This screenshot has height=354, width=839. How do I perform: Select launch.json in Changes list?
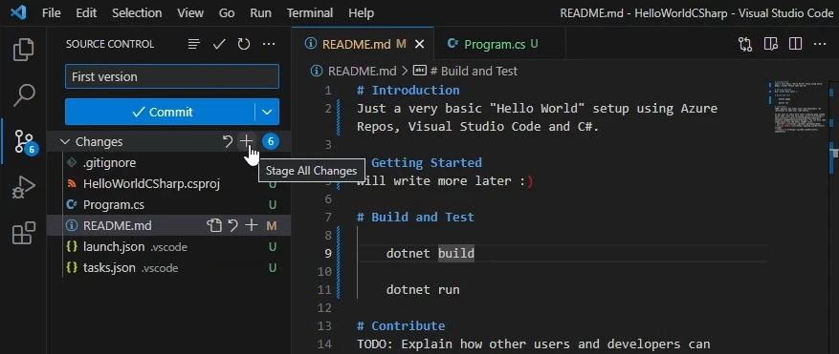pyautogui.click(x=169, y=247)
